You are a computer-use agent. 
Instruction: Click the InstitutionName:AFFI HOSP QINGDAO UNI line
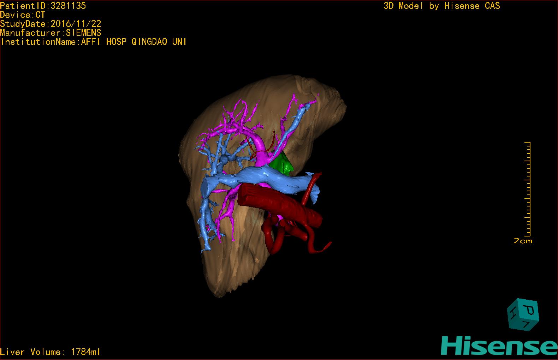pos(94,42)
